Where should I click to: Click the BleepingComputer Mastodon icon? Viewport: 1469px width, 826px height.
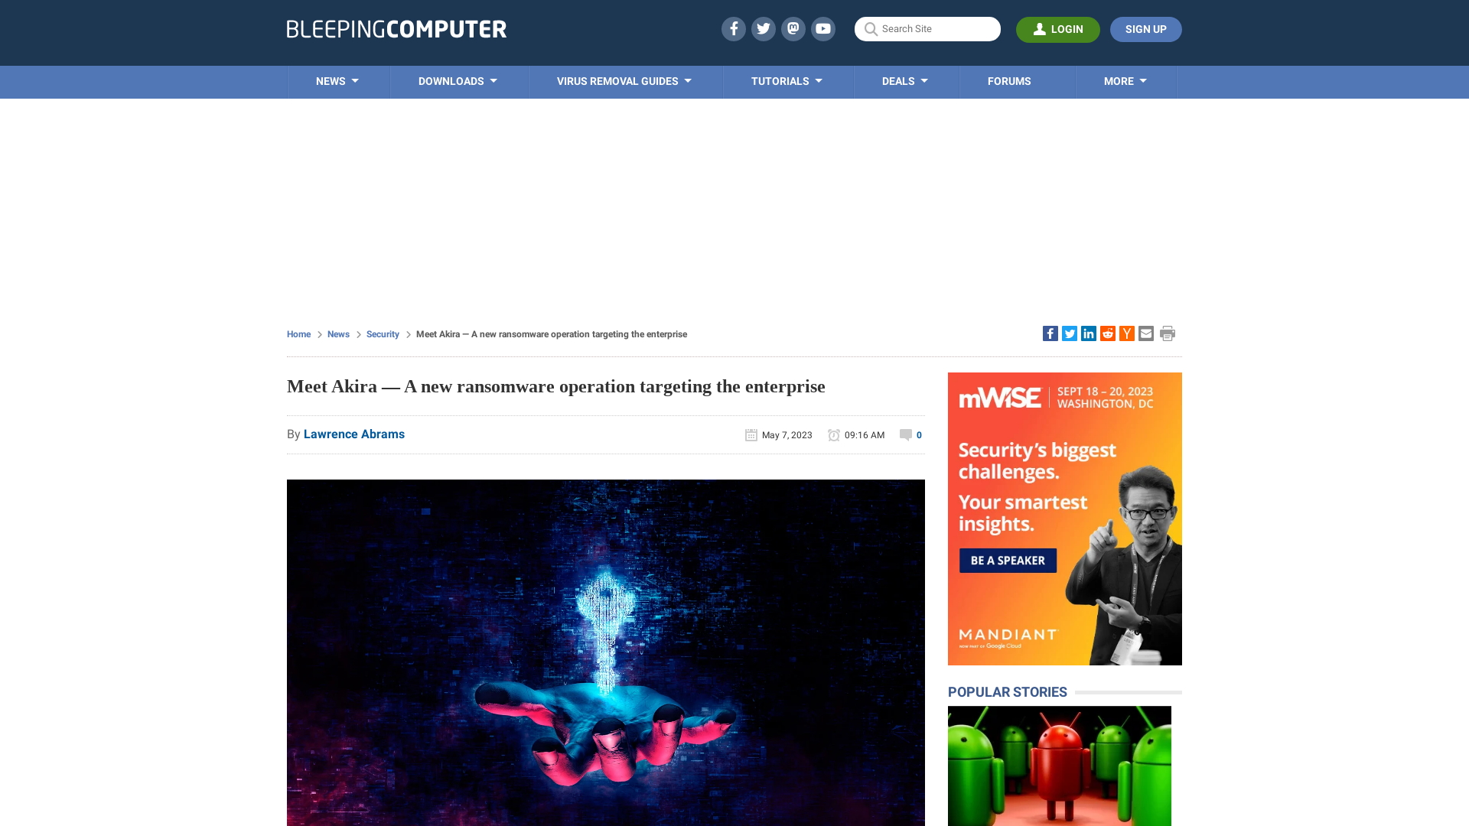(793, 28)
